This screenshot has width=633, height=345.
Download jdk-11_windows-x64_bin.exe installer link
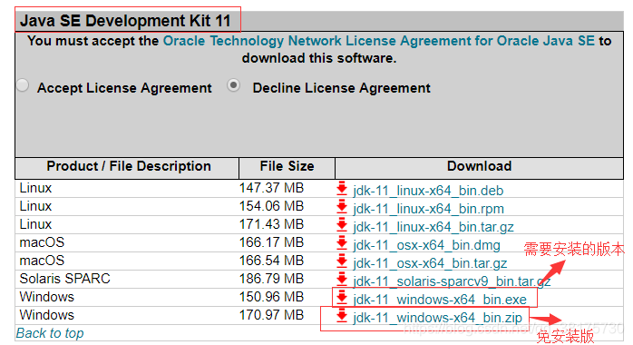tap(440, 300)
